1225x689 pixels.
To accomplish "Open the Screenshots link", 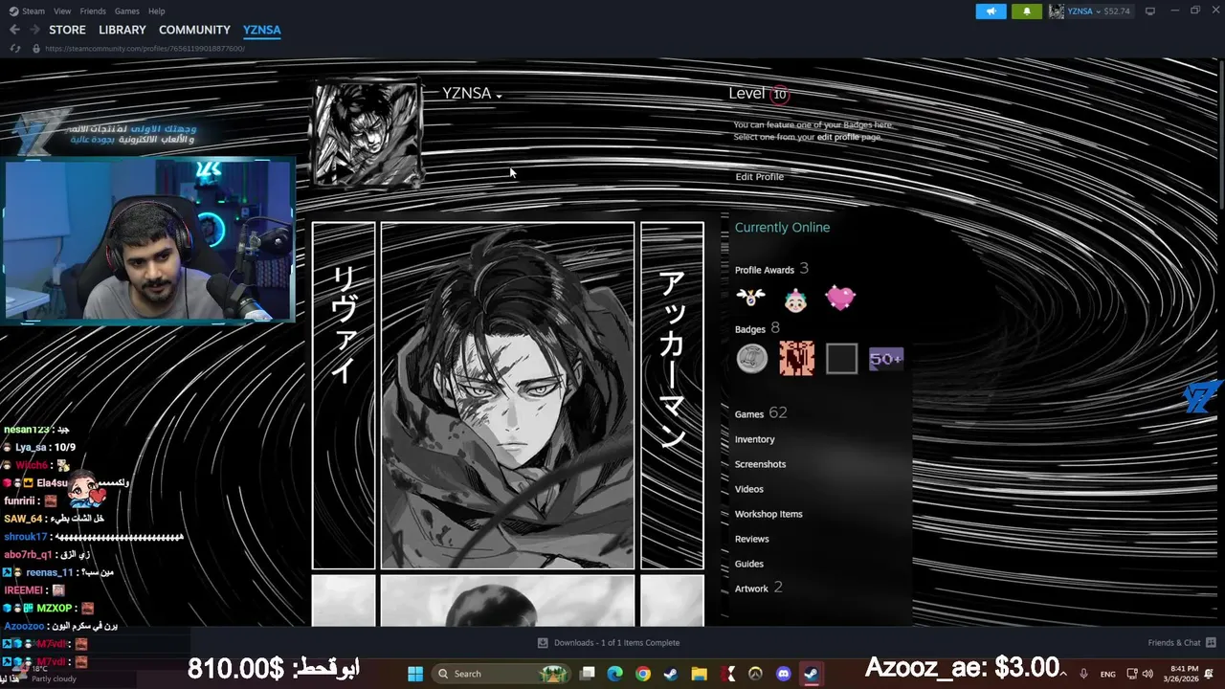I will coord(760,464).
